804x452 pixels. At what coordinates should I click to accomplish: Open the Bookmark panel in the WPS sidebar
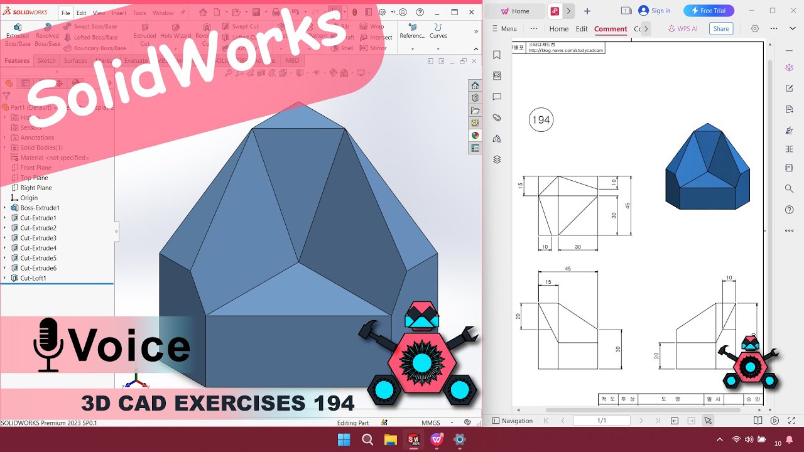(497, 55)
